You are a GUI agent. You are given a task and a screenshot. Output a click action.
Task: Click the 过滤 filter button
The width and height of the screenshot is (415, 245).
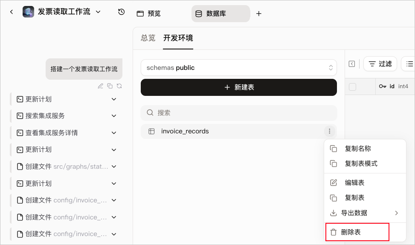point(380,64)
